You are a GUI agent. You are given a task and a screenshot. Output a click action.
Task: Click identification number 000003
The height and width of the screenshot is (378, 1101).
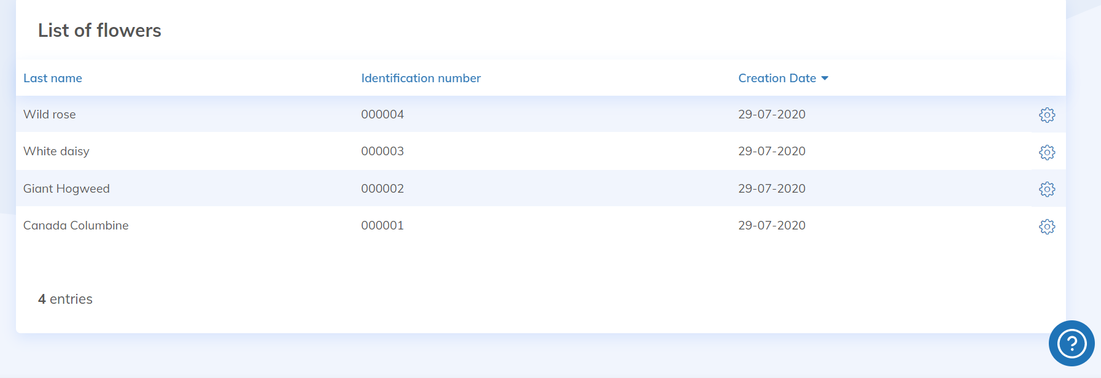click(383, 151)
